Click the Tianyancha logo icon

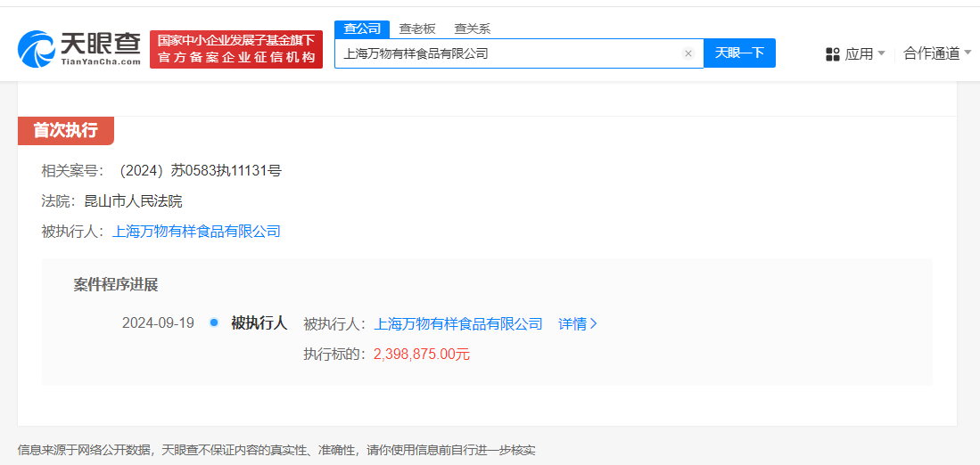click(37, 51)
